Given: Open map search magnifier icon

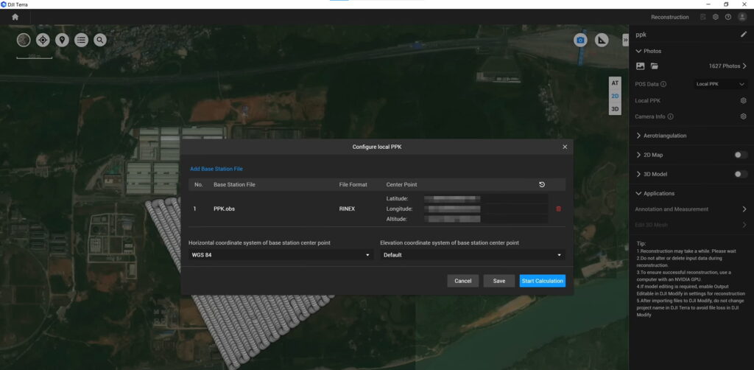Looking at the screenshot, I should pyautogui.click(x=100, y=40).
